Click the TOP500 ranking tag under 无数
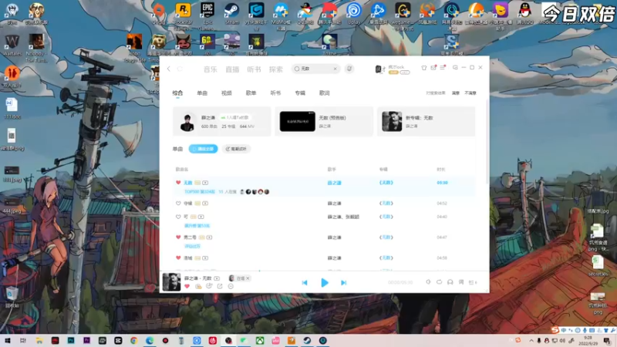 click(200, 191)
